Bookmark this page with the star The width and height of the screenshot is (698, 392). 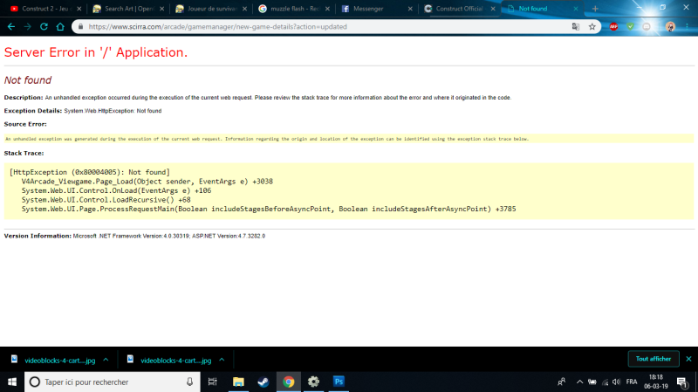(x=592, y=27)
